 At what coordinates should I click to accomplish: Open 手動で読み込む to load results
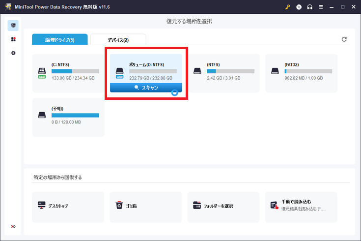[301, 206]
